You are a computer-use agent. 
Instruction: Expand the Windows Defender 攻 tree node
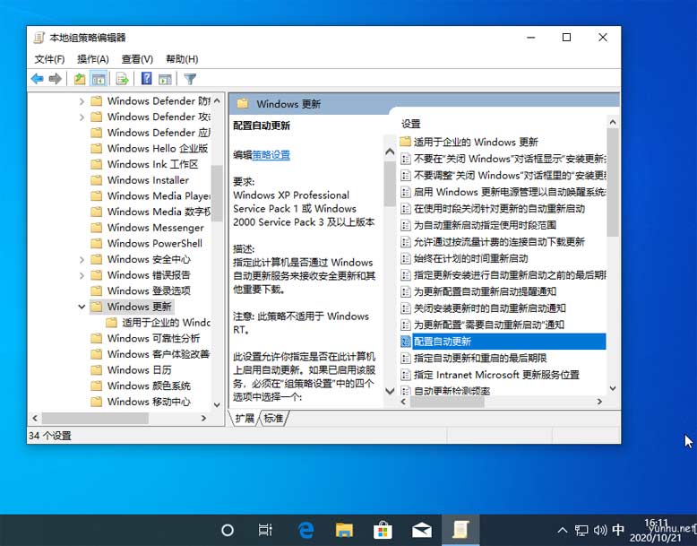[82, 117]
